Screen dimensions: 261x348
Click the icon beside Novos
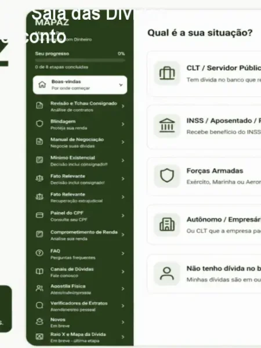click(x=39, y=321)
